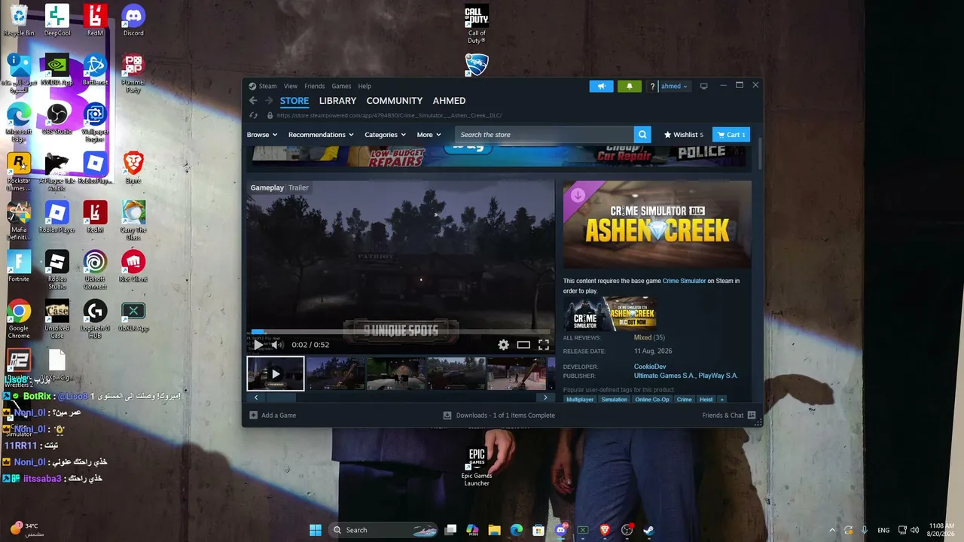Switch to the COMMUNITY tab
Screen dimensions: 964x542
point(395,101)
